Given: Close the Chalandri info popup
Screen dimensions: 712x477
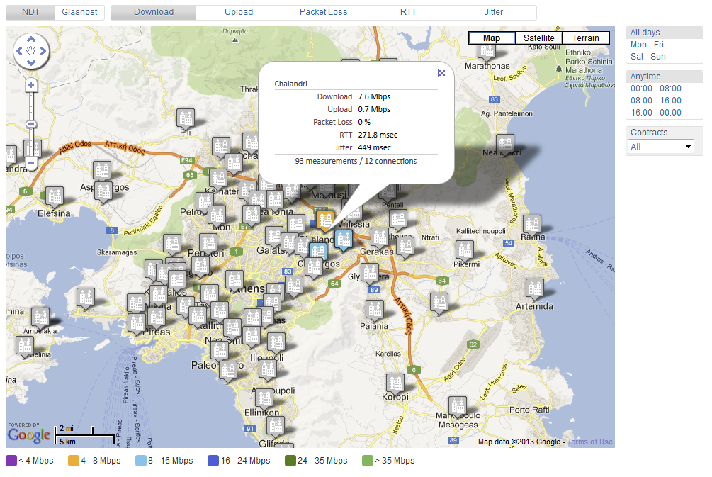Looking at the screenshot, I should (x=441, y=73).
